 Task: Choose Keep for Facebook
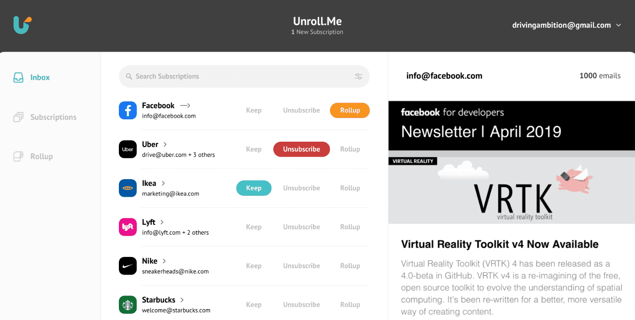254,110
